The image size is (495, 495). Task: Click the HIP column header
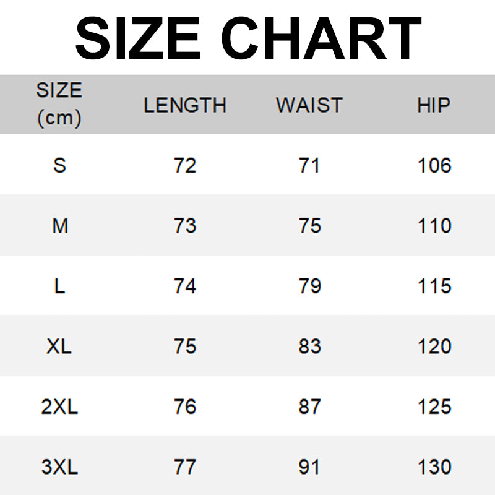coord(433,105)
